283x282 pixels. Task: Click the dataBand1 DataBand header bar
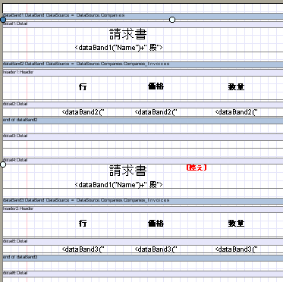[x=143, y=15]
